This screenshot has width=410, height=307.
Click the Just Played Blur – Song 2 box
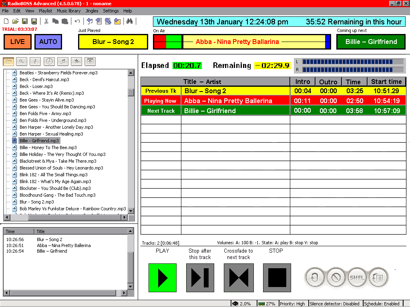[113, 42]
